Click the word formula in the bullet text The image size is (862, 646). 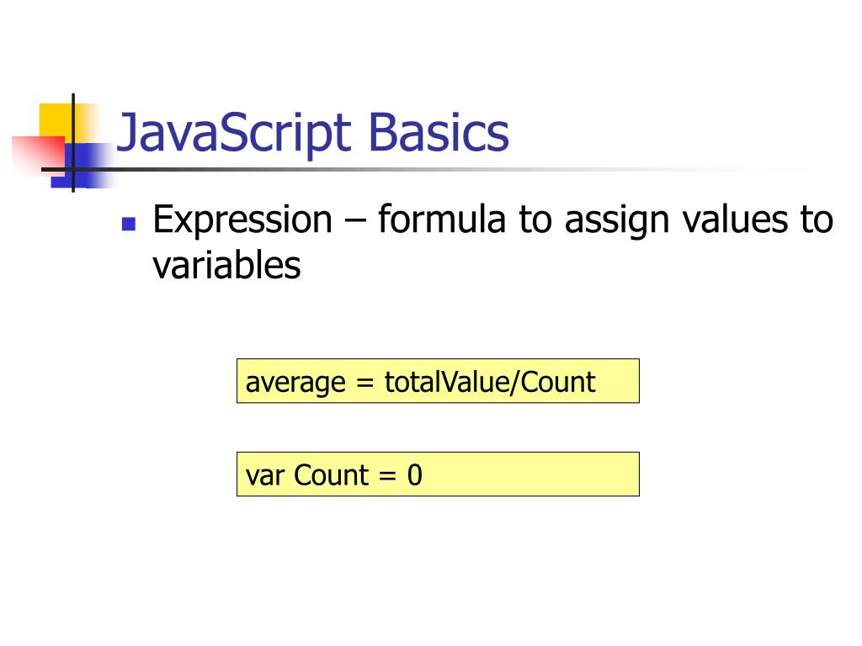tap(441, 219)
